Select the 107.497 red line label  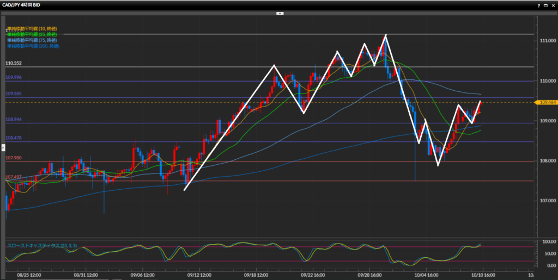point(13,177)
